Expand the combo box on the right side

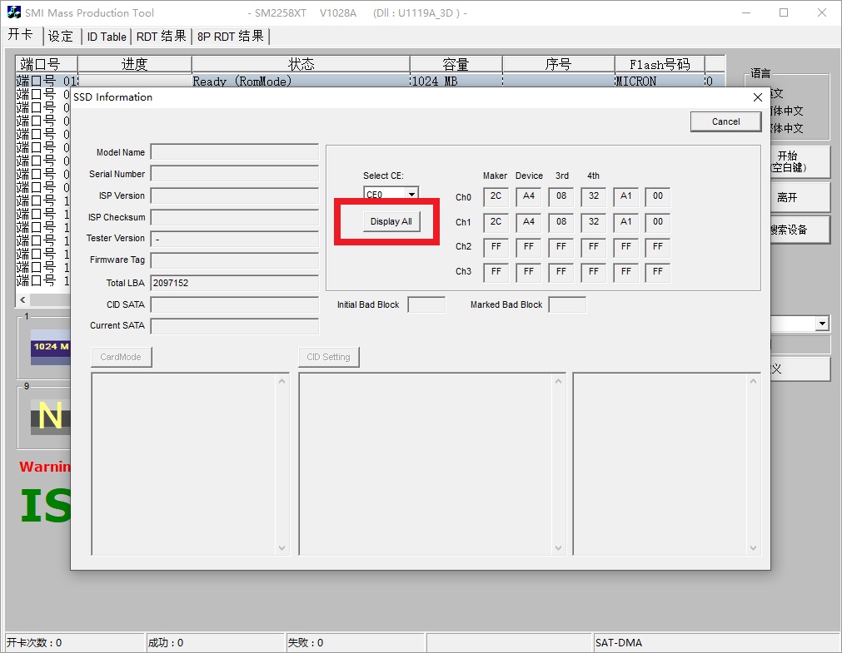point(822,324)
